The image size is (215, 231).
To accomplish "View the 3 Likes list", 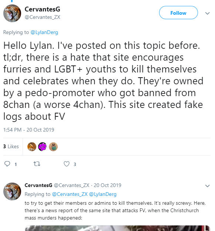I will pyautogui.click(x=11, y=146).
